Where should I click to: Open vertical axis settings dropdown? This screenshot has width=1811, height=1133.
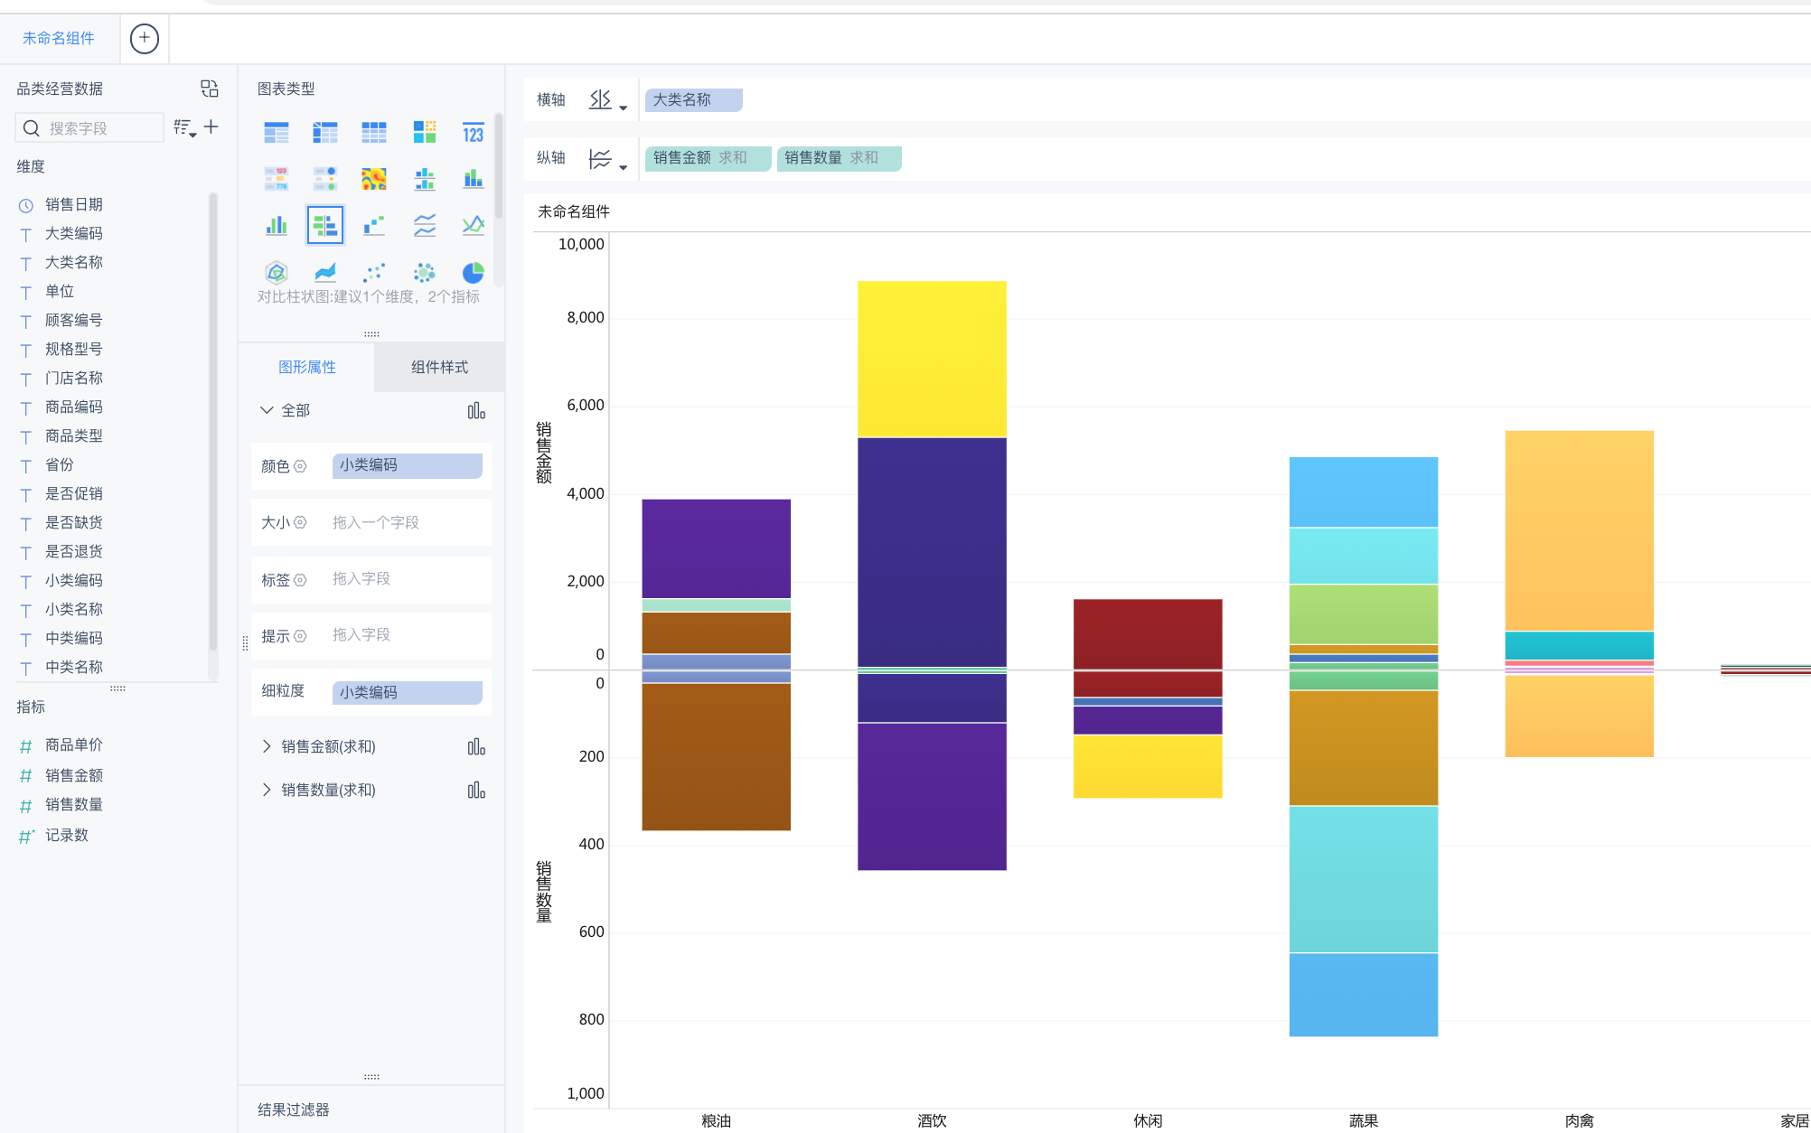pyautogui.click(x=607, y=160)
